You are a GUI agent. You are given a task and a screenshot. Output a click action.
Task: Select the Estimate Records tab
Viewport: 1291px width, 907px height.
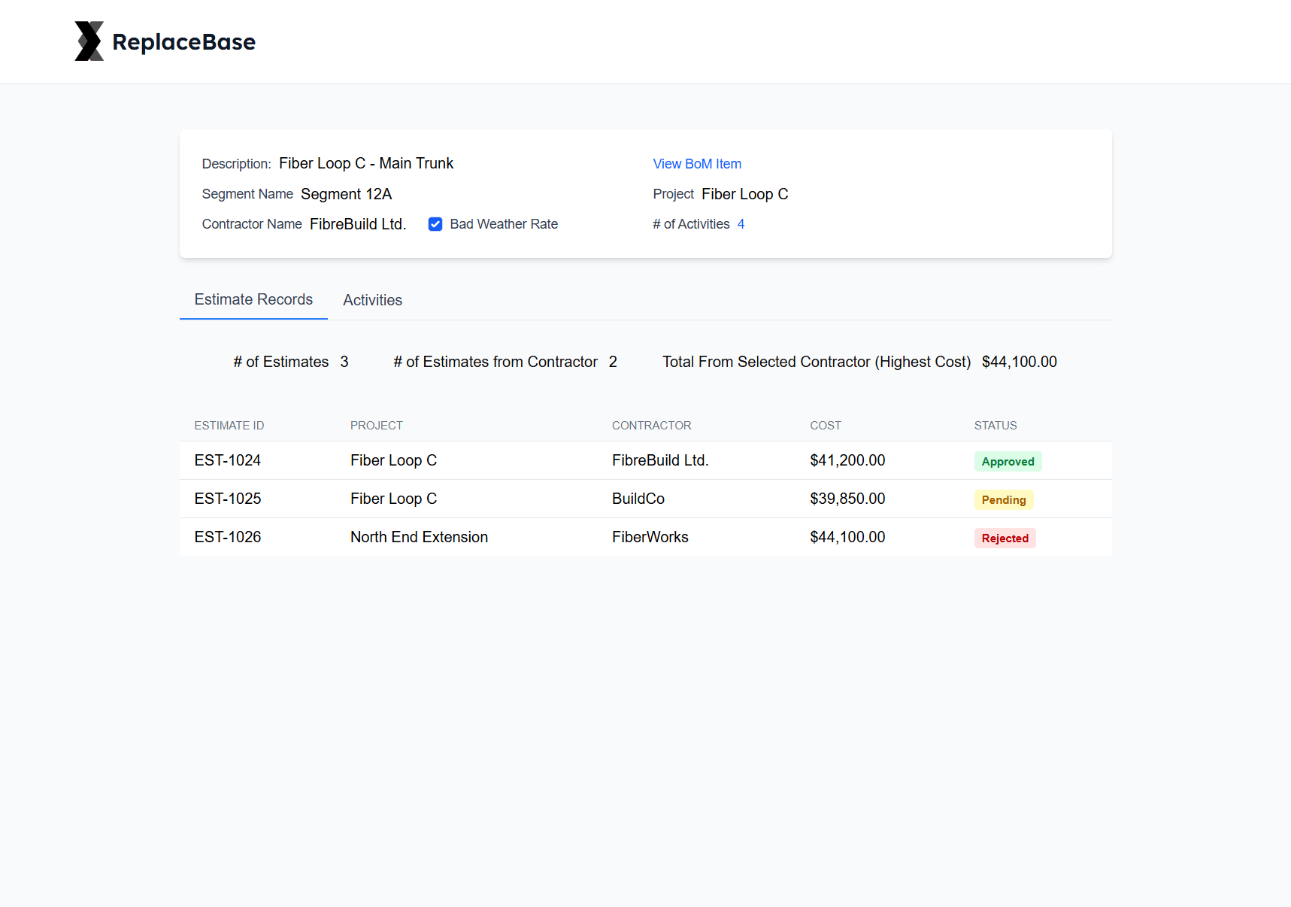253,299
